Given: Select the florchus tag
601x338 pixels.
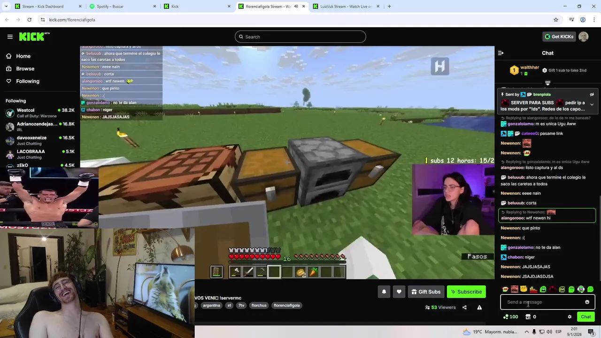Looking at the screenshot, I should 259,305.
